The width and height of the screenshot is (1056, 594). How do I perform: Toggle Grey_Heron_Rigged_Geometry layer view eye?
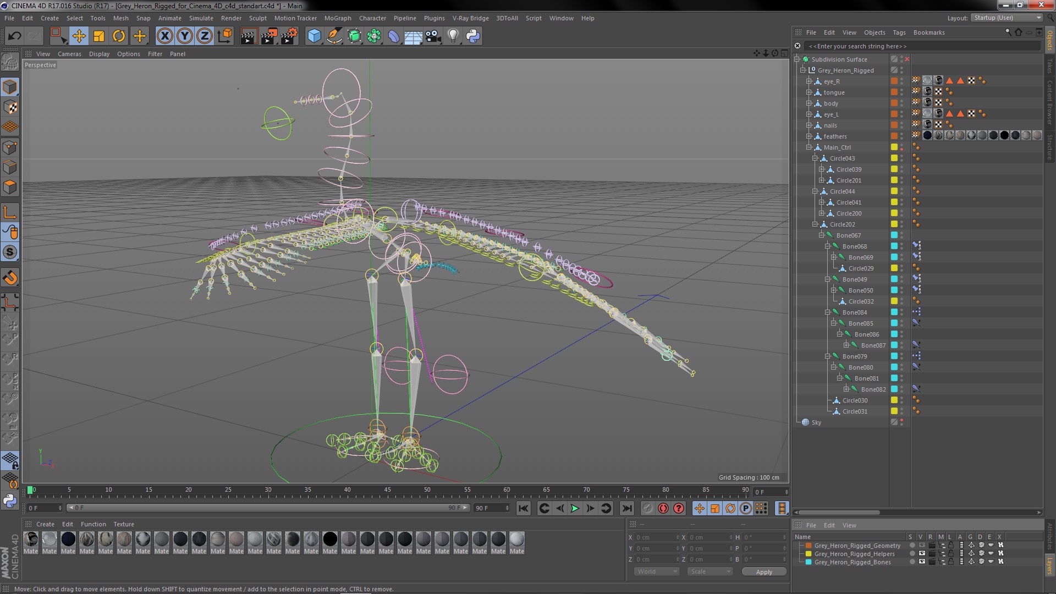tap(922, 546)
